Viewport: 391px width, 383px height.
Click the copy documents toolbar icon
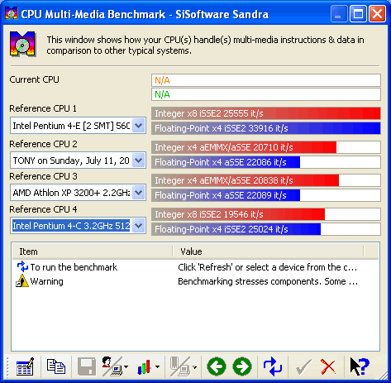[56, 366]
